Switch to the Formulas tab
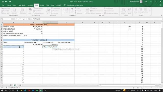This screenshot has height=92, width=163. coord(30,5)
